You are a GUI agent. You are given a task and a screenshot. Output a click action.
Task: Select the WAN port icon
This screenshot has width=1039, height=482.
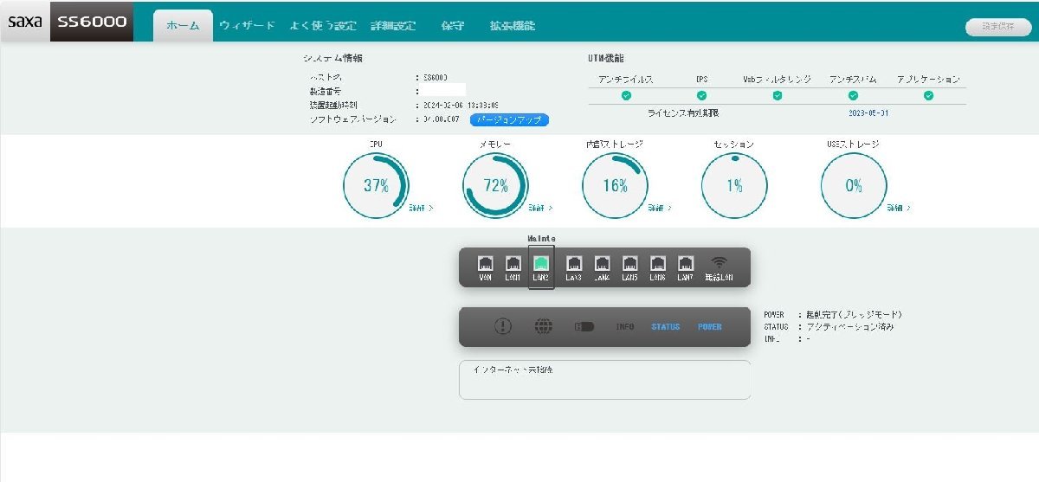(x=486, y=262)
